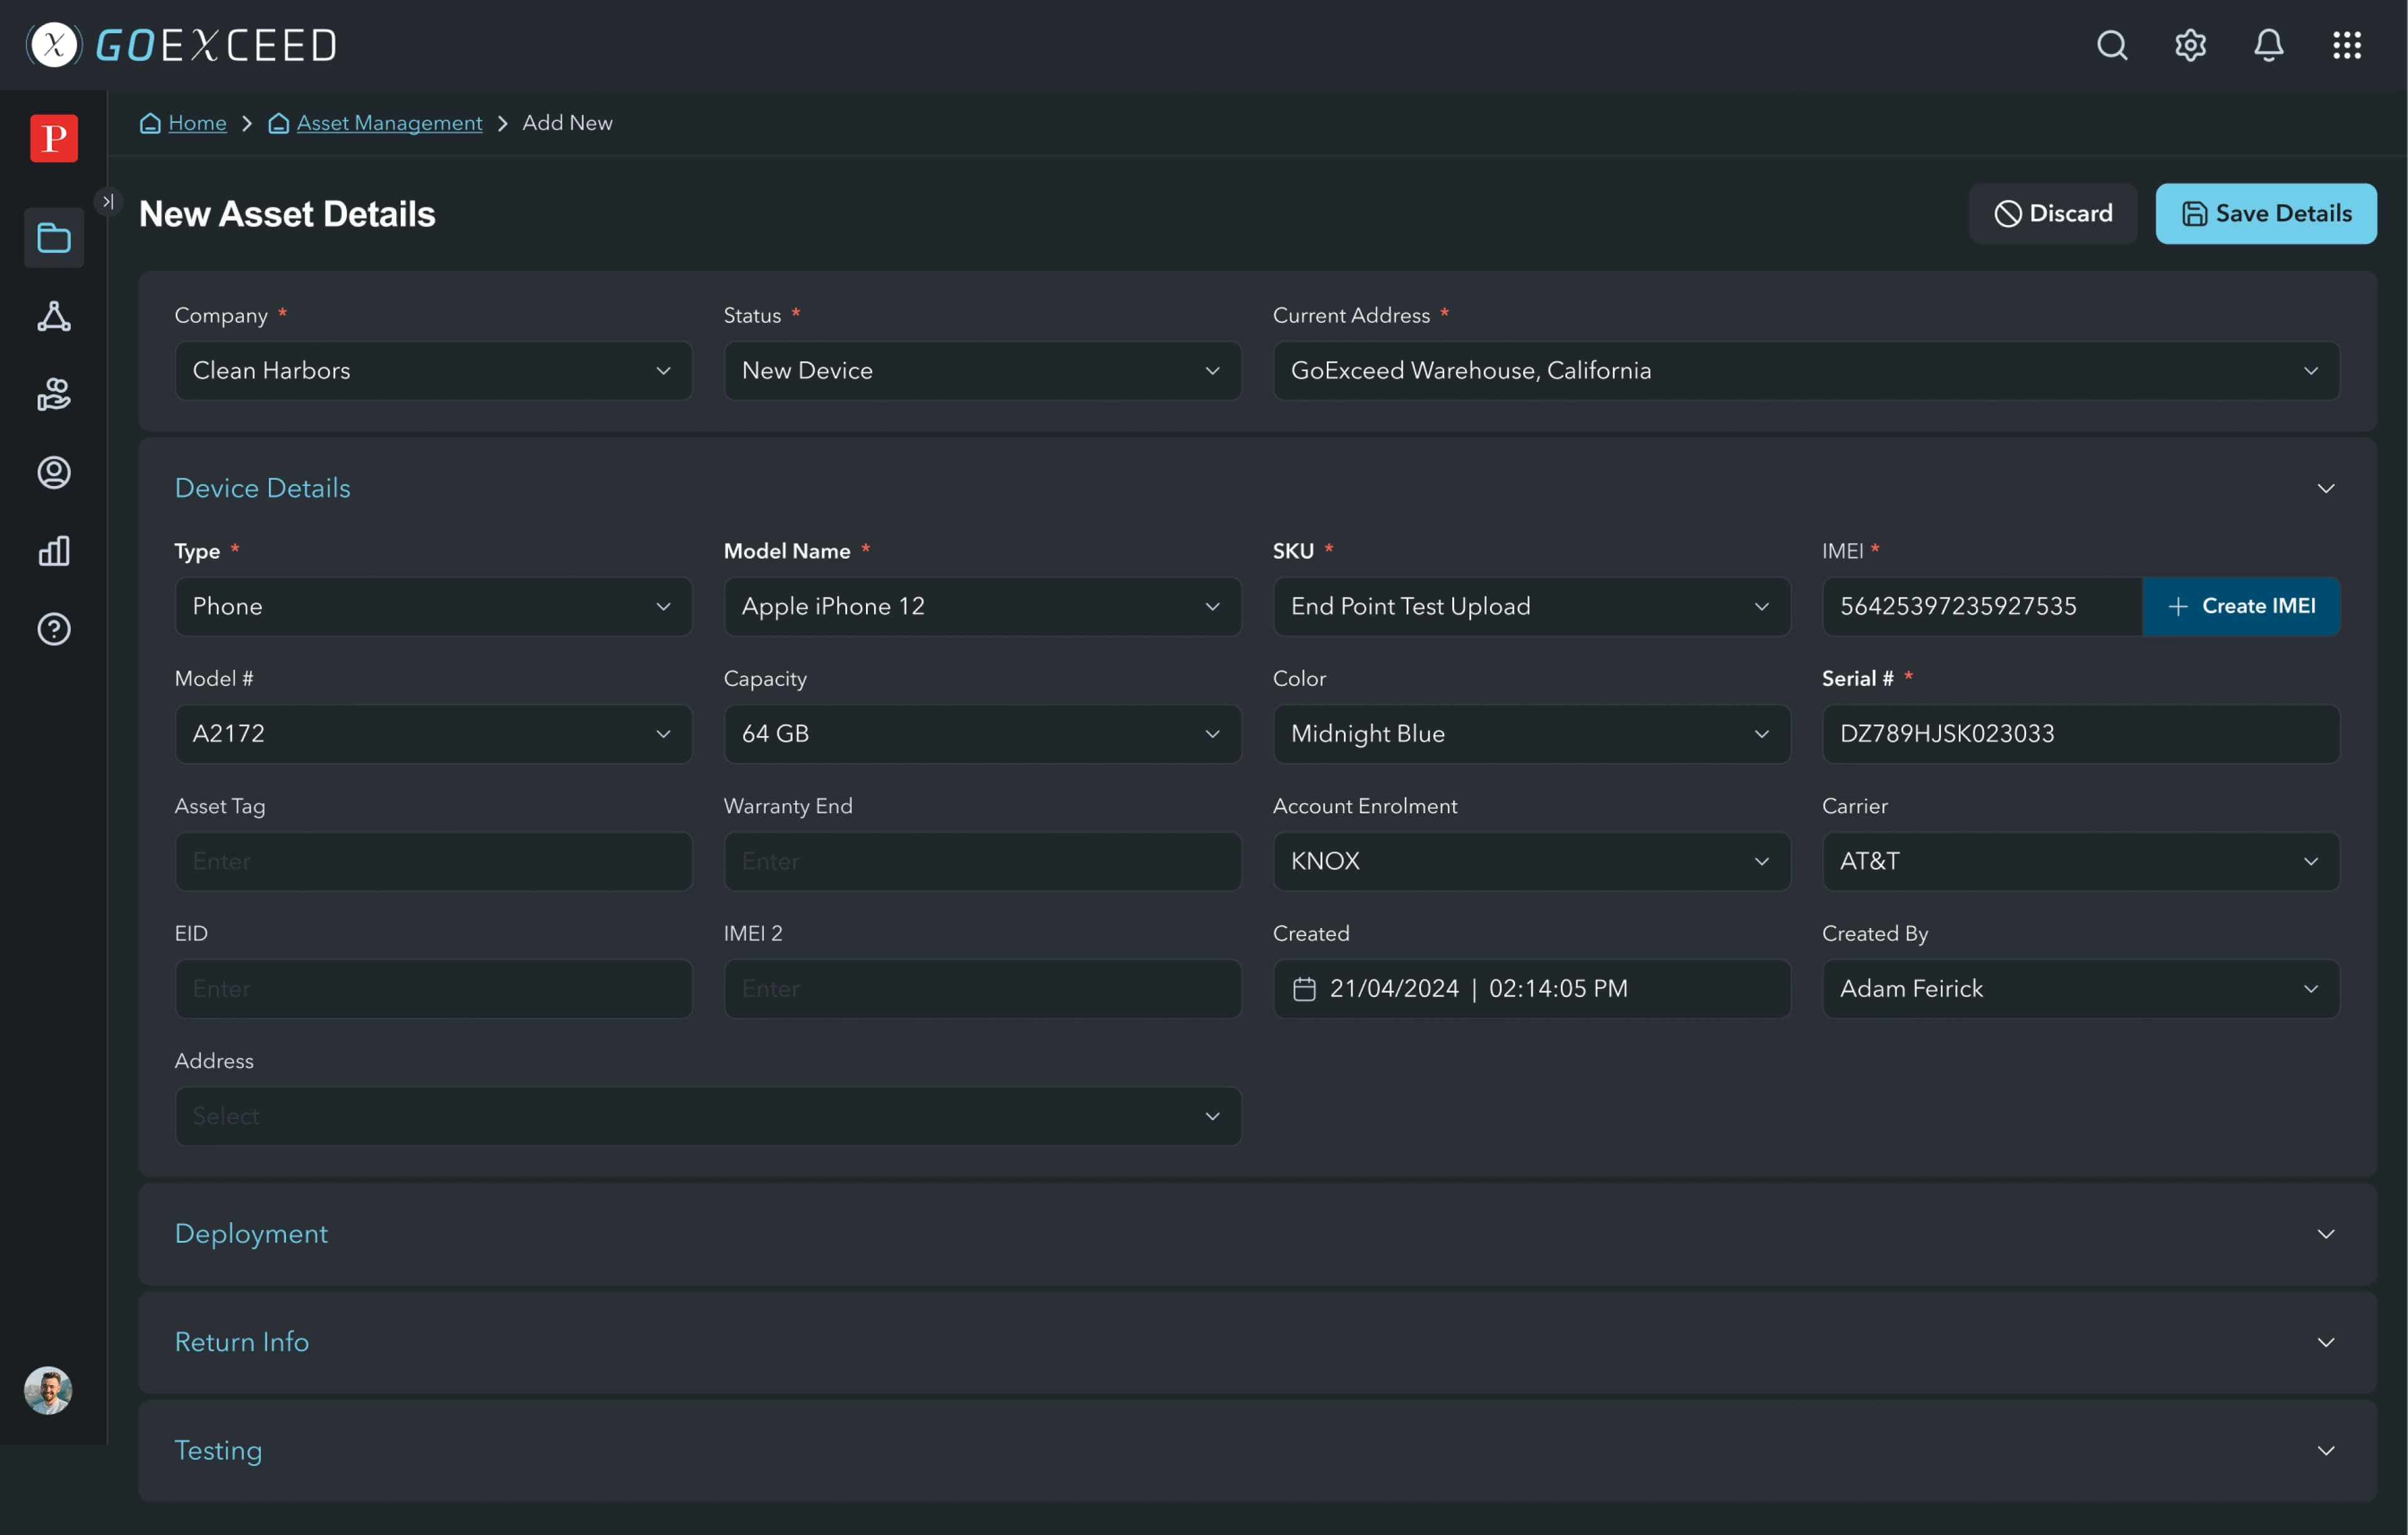2408x1535 pixels.
Task: Expand the Testing section
Action: click(x=2326, y=1450)
